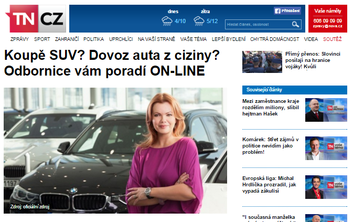Click the zítra weather label
The image size is (353, 222).
pyautogui.click(x=205, y=12)
